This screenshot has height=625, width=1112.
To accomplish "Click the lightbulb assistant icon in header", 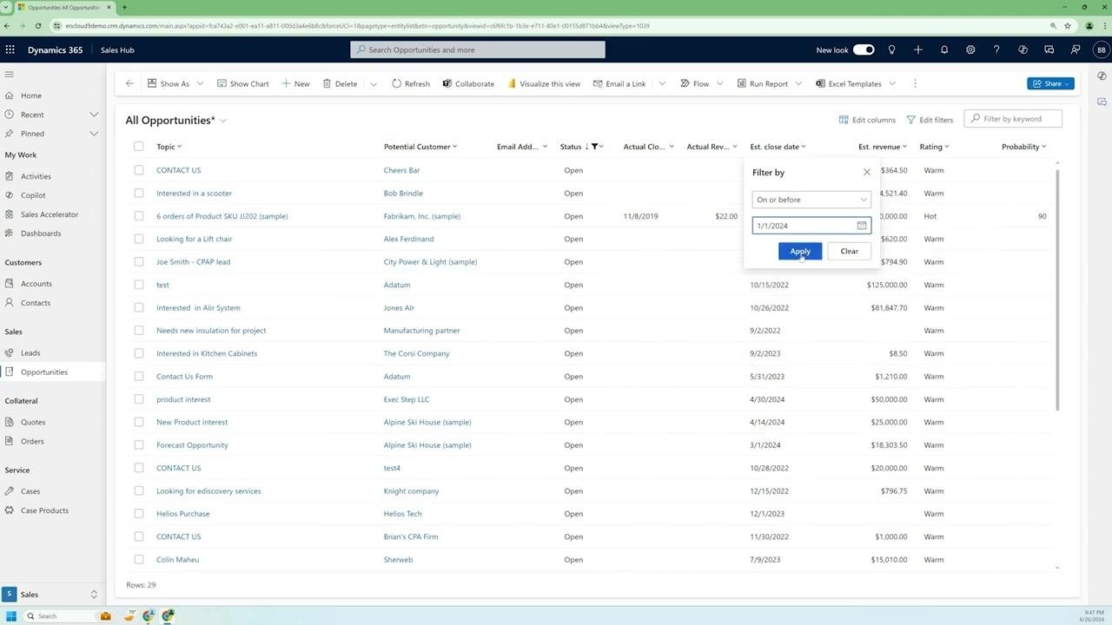I will coord(891,49).
